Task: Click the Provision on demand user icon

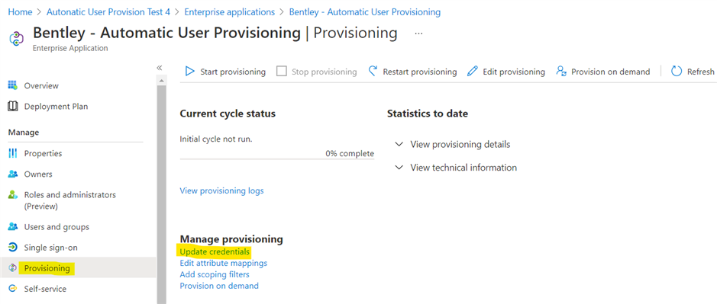Action: pyautogui.click(x=561, y=72)
